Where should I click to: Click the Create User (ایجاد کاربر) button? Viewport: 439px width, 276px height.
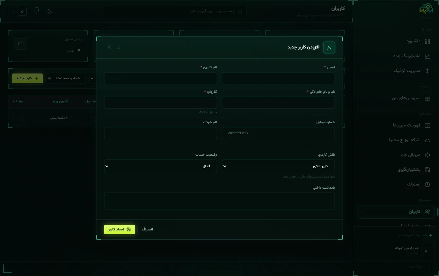pyautogui.click(x=120, y=229)
